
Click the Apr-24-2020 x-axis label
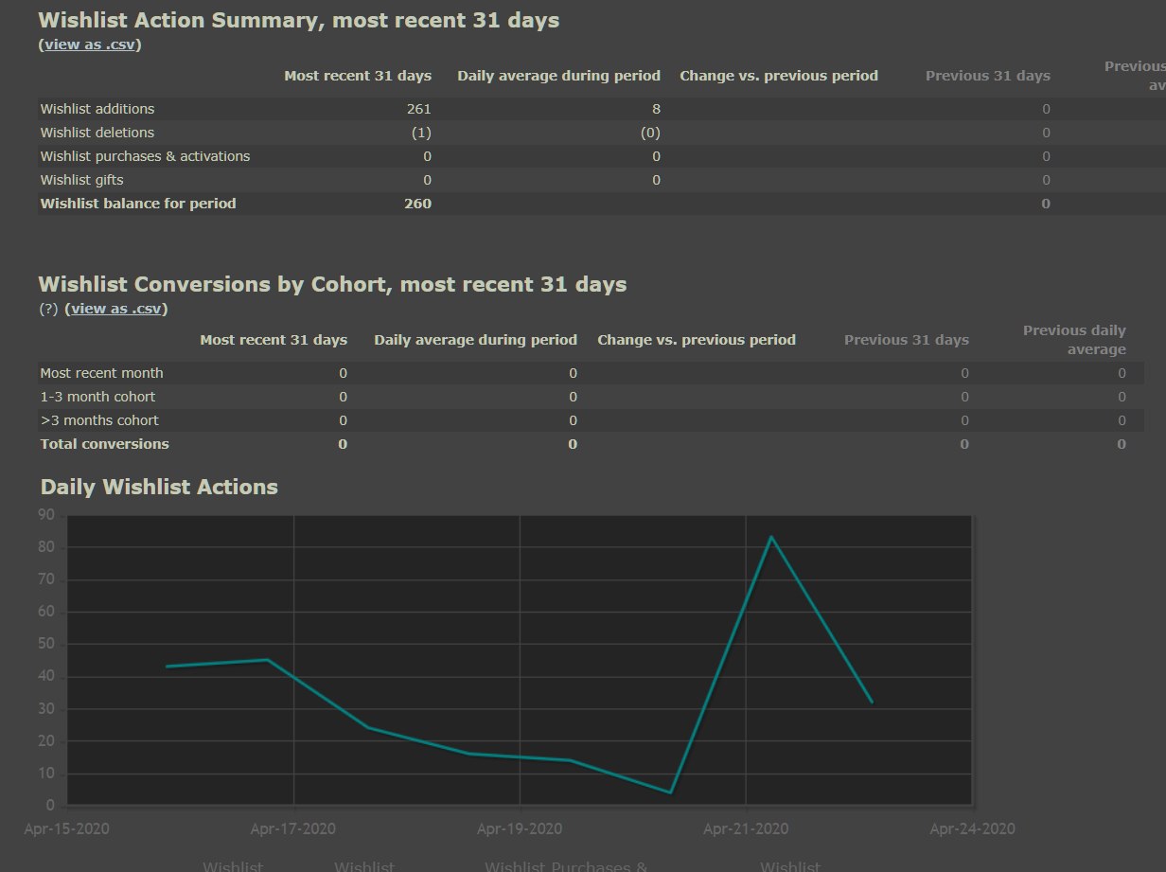(973, 829)
